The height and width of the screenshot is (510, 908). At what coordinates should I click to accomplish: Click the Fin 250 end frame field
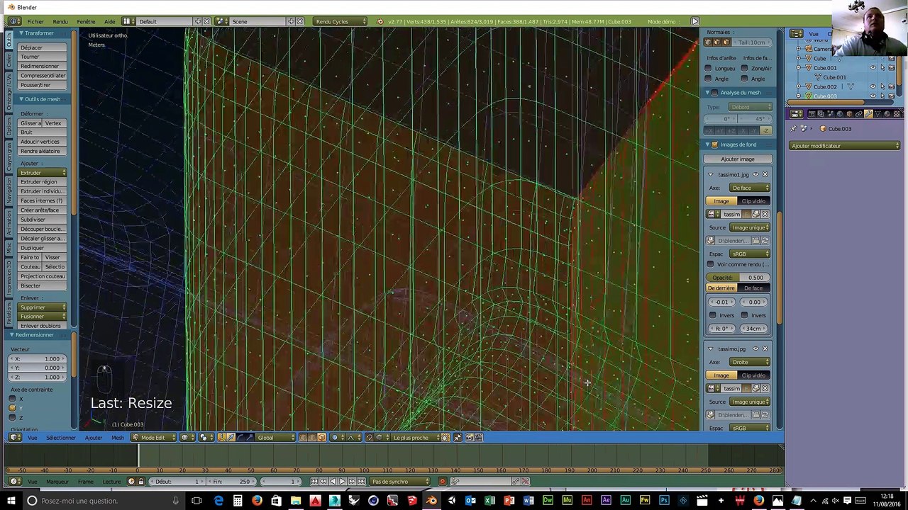click(231, 482)
